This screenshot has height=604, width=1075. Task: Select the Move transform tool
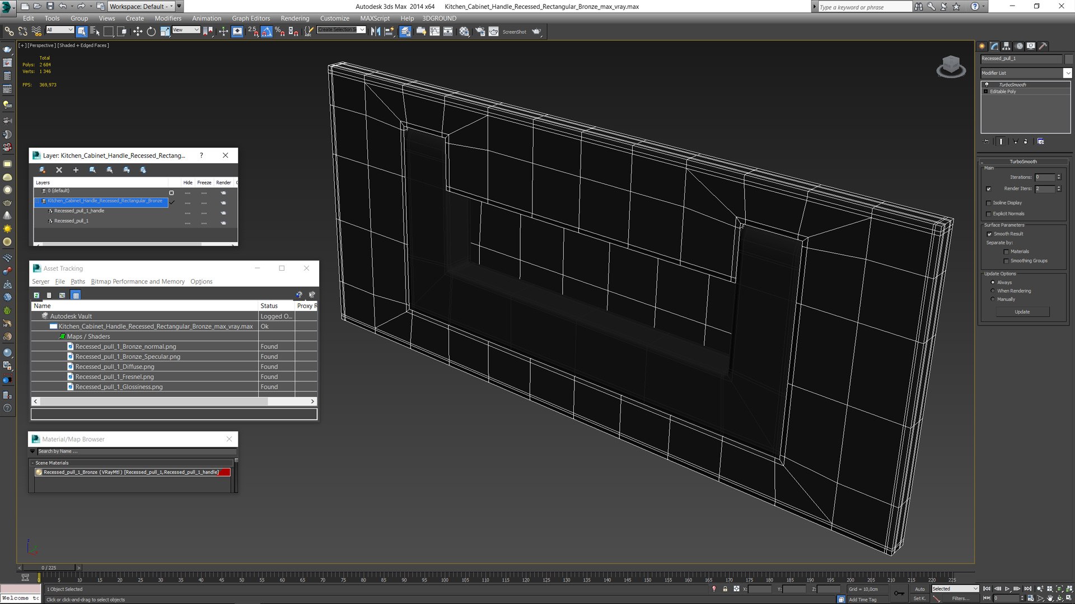(137, 32)
